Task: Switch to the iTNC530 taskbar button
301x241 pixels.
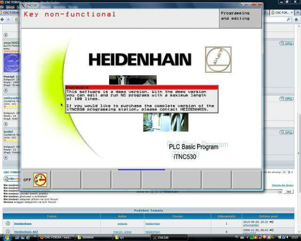Action: coord(170,237)
